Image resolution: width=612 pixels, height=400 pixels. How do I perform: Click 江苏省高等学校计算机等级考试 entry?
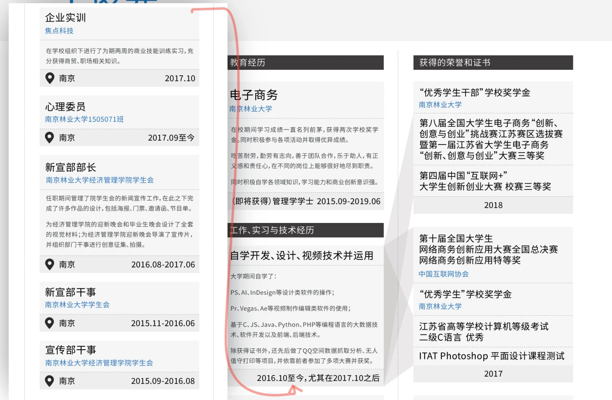484,332
